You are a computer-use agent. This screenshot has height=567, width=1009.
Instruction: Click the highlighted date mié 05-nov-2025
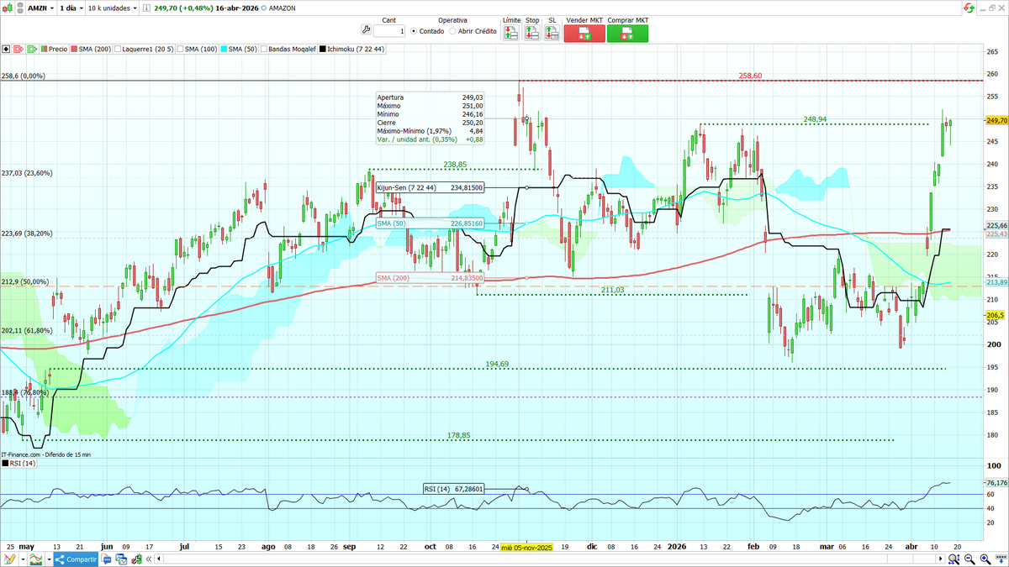tap(526, 546)
